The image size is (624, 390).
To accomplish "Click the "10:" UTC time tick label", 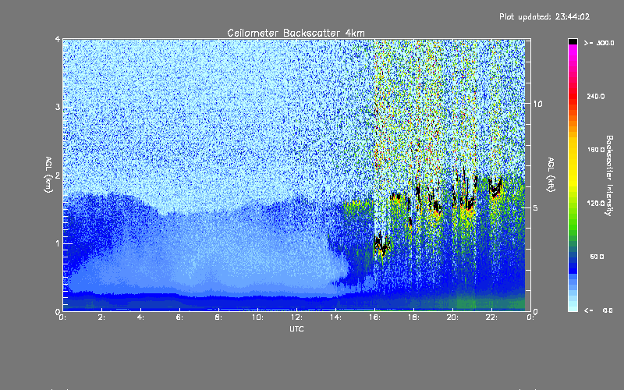I will click(x=257, y=317).
